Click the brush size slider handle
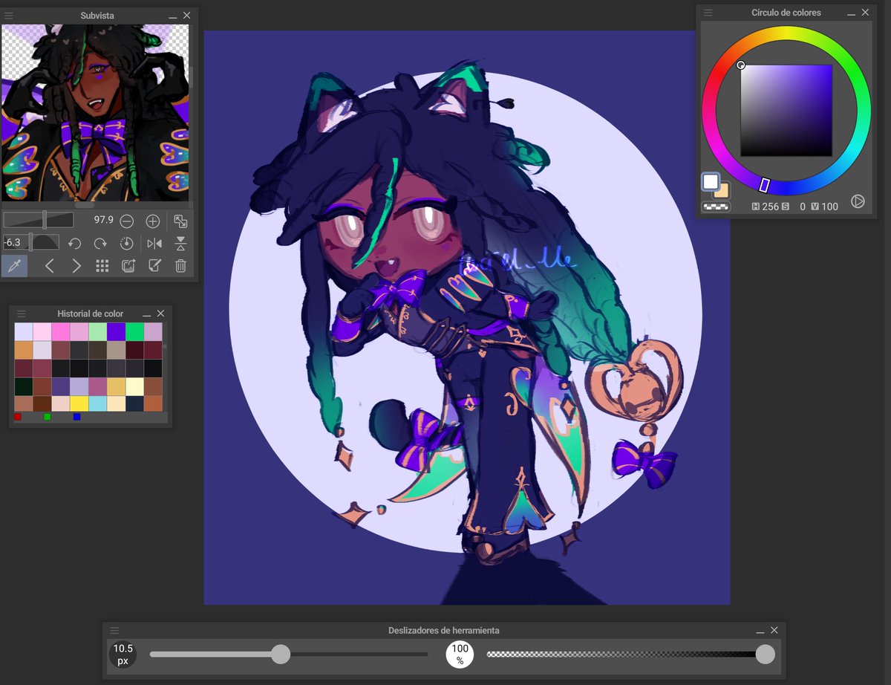The width and height of the screenshot is (891, 685). pyautogui.click(x=281, y=654)
